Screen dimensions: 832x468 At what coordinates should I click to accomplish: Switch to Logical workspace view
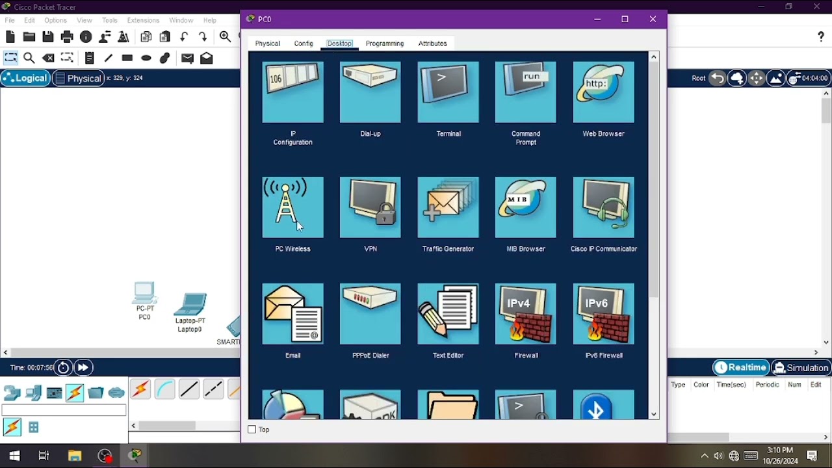coord(25,78)
